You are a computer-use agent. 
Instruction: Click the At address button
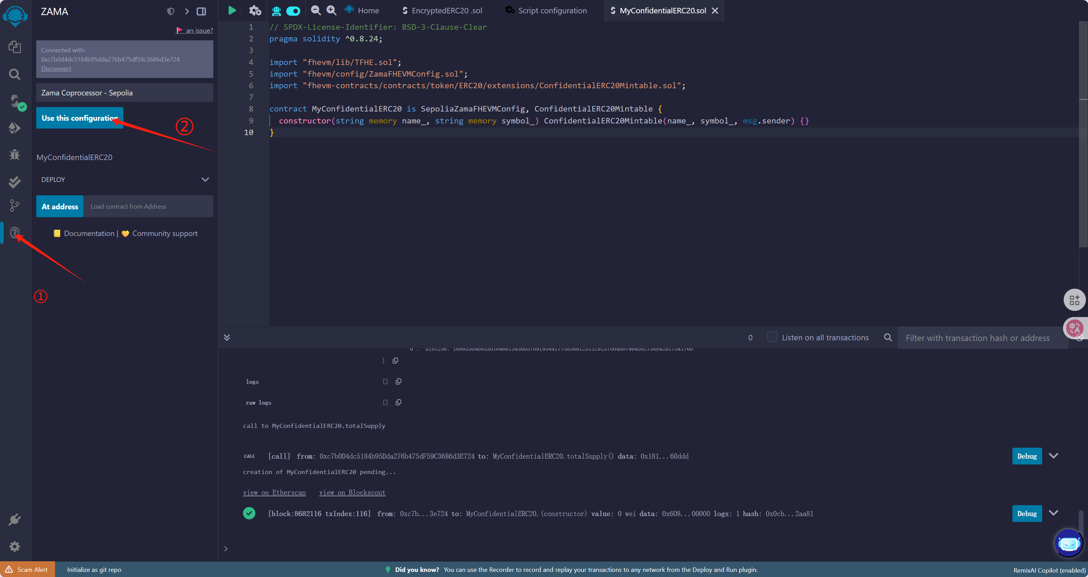pyautogui.click(x=60, y=206)
